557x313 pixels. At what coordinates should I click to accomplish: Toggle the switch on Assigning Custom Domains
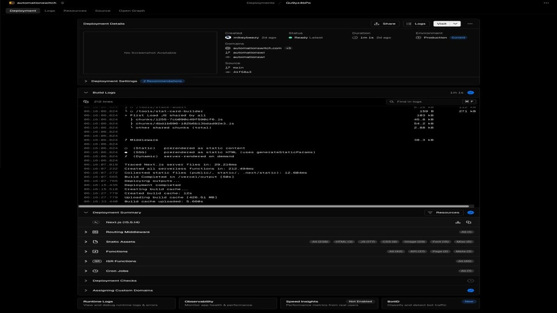tap(471, 290)
